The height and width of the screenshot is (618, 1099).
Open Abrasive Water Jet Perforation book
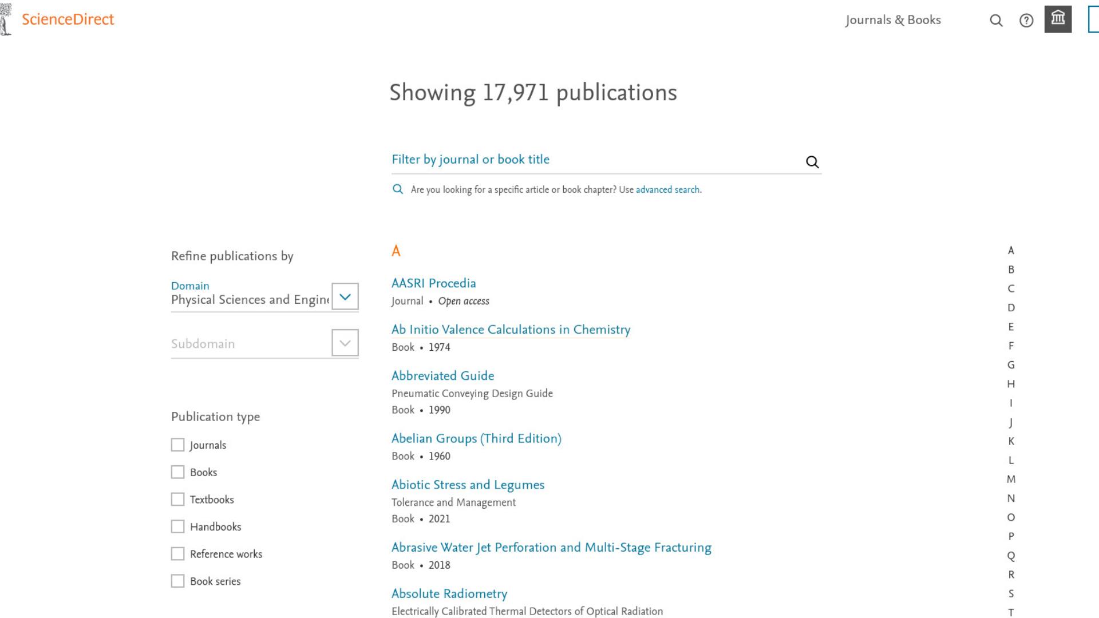coord(551,548)
